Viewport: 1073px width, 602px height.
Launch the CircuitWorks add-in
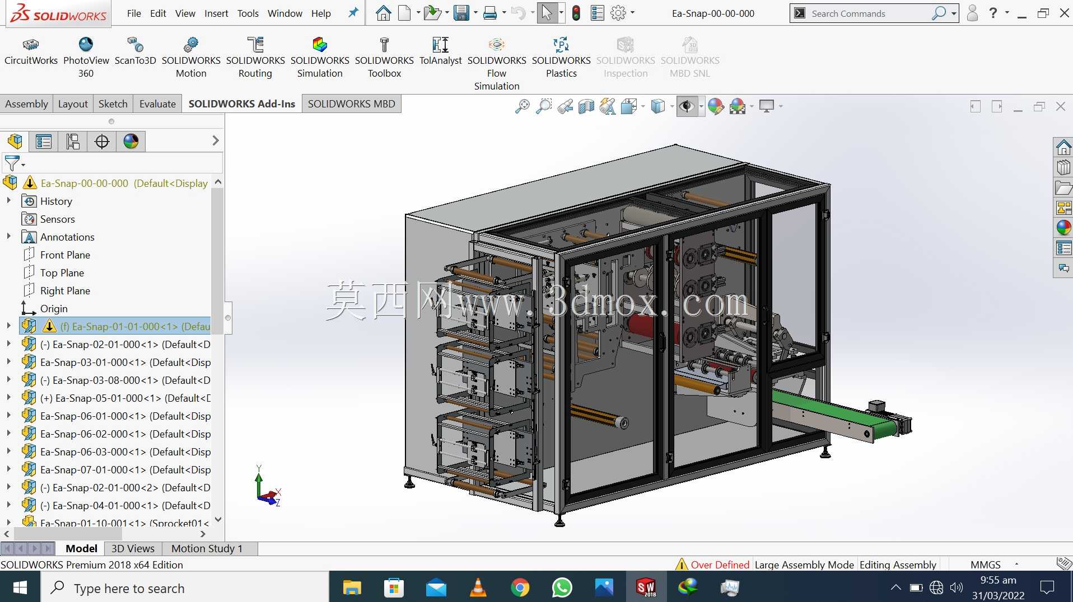(x=31, y=51)
